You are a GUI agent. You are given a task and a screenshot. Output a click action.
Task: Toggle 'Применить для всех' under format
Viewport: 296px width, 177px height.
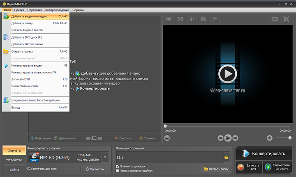(29, 169)
